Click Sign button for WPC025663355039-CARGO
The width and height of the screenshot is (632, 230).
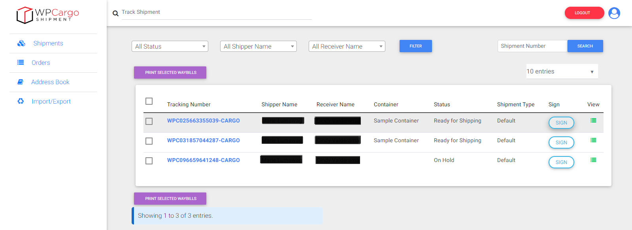point(561,123)
